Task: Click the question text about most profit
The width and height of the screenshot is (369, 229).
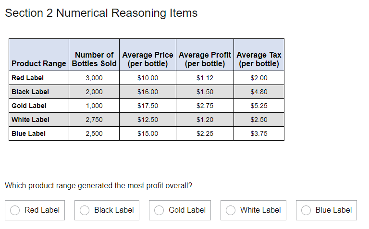Action: tap(98, 185)
